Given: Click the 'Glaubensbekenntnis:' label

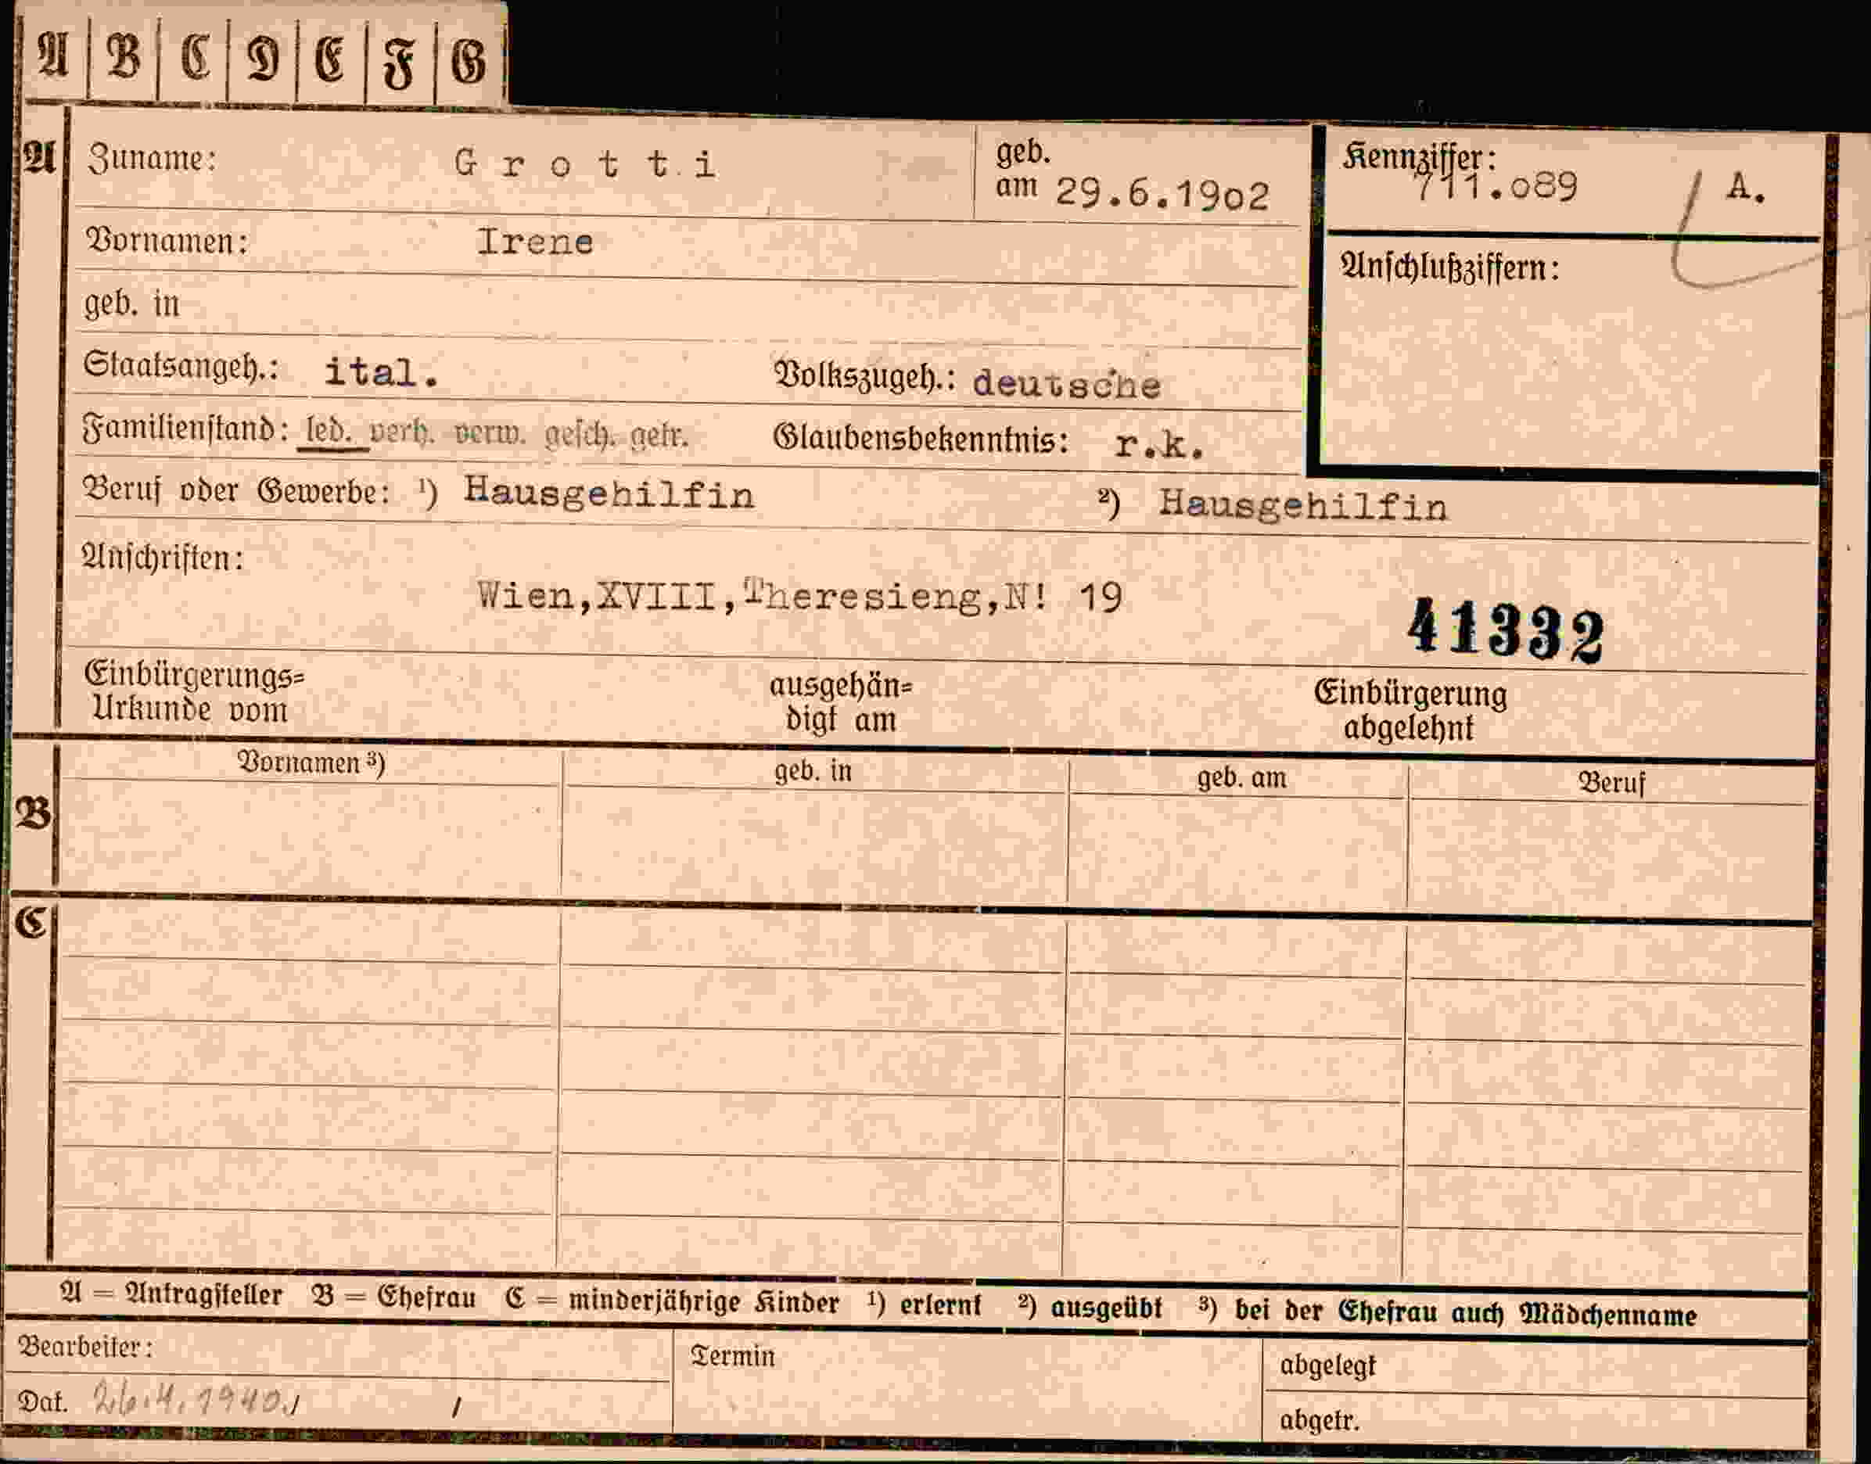Looking at the screenshot, I should pyautogui.click(x=921, y=439).
